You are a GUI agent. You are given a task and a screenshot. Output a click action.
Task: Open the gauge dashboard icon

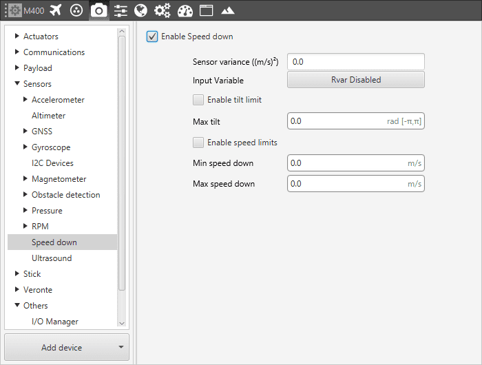click(x=185, y=11)
